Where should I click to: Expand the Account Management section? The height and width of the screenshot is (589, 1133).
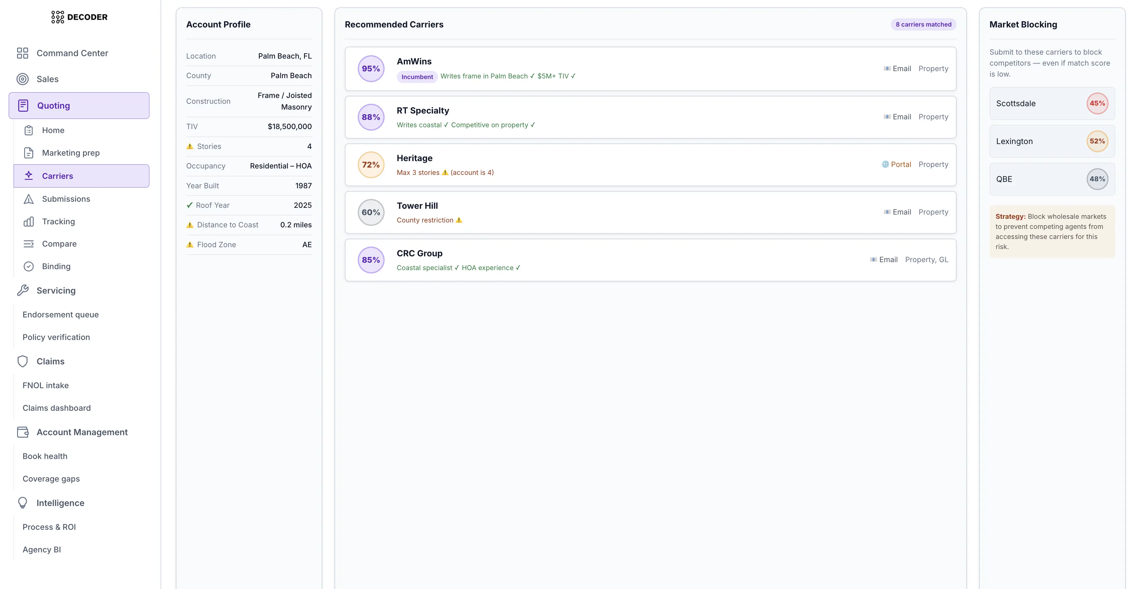coord(82,432)
